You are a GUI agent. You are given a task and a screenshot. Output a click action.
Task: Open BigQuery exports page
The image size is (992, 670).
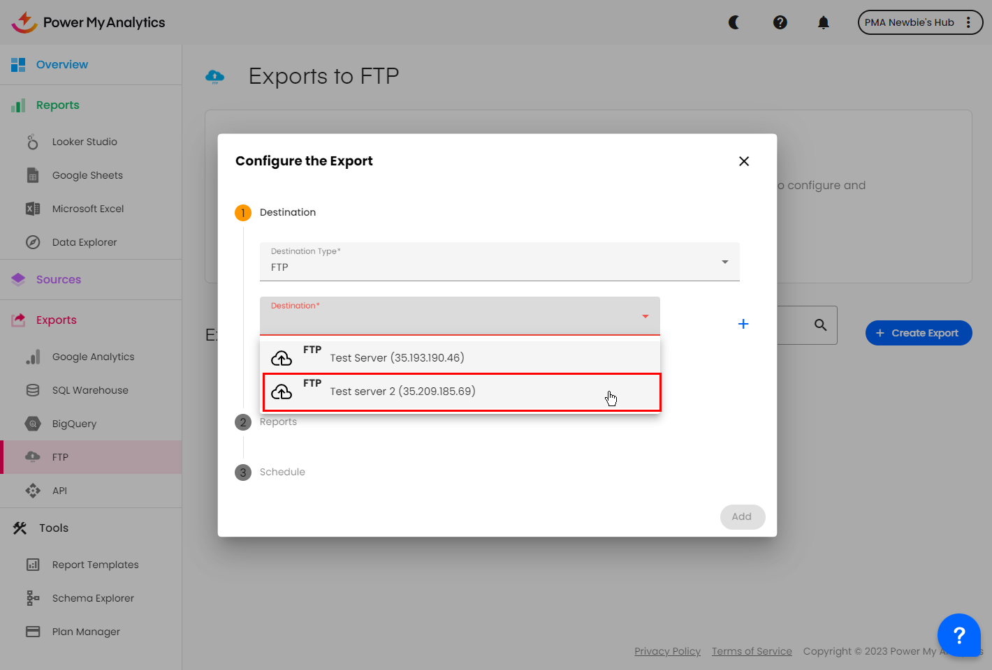coord(74,424)
